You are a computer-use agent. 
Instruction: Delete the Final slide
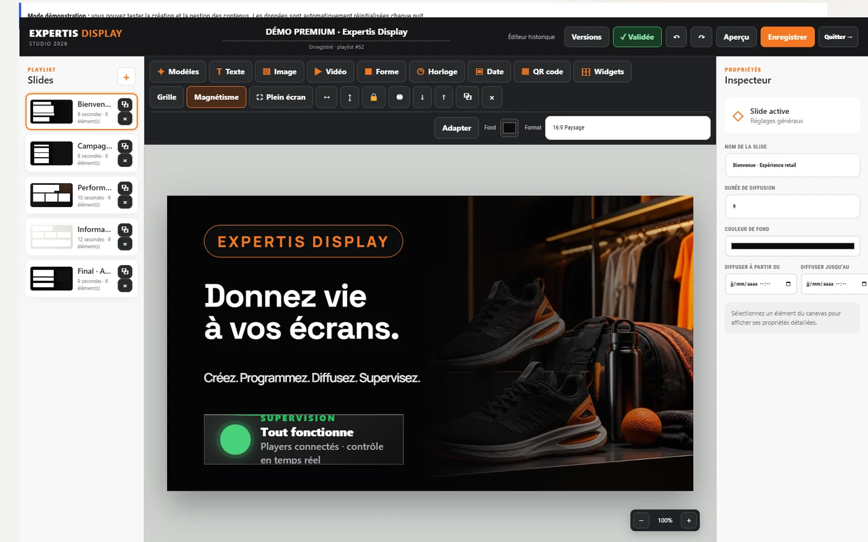point(125,285)
